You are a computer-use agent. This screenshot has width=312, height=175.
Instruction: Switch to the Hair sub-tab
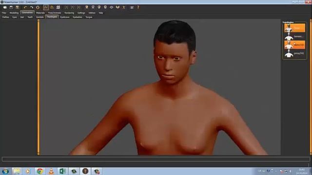pos(22,17)
